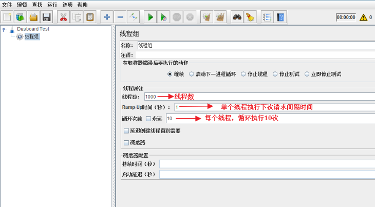375x207 pixels.
Task: Click the New test plan icon
Action: click(x=7, y=17)
